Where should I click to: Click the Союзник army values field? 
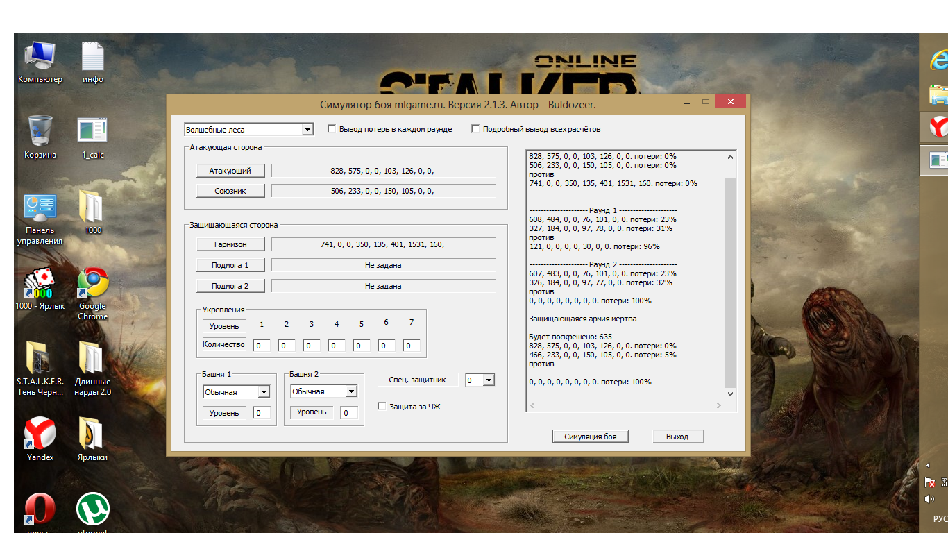pyautogui.click(x=383, y=191)
